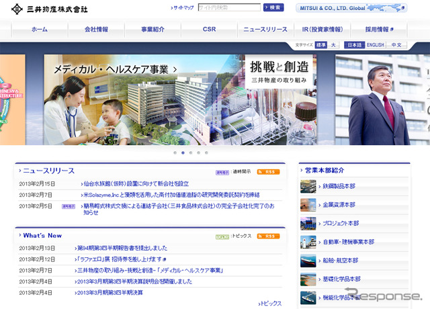The width and height of the screenshot is (430, 309).
Task: Switch language to 中文
Action: pos(396,45)
